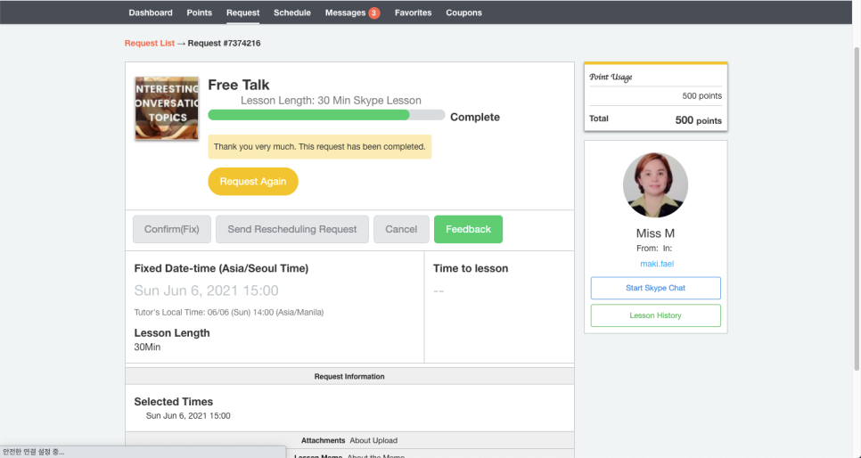Open the Schedule tab
The width and height of the screenshot is (861, 458).
point(292,12)
